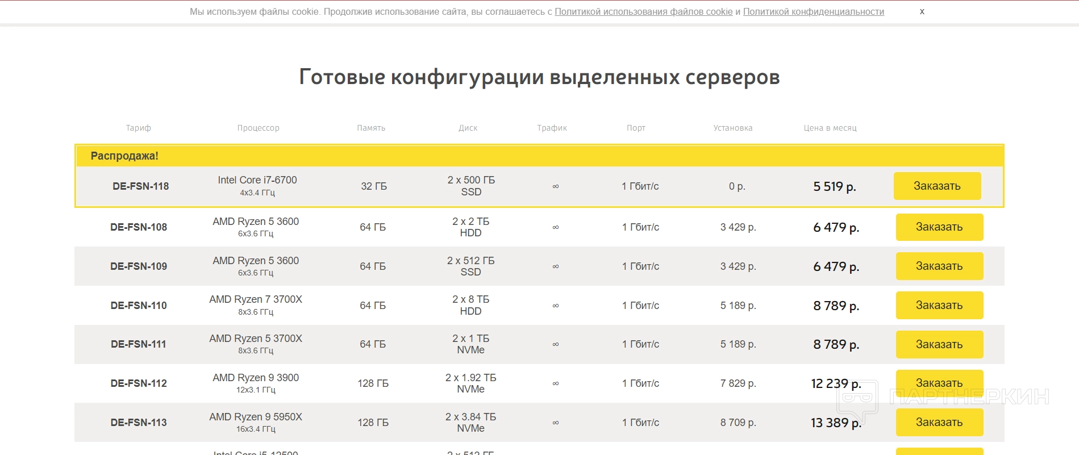1079x455 pixels.
Task: Select tariff name DE-FSN-108
Action: [139, 227]
